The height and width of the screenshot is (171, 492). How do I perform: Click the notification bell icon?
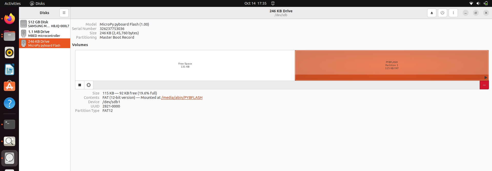tap(273, 3)
